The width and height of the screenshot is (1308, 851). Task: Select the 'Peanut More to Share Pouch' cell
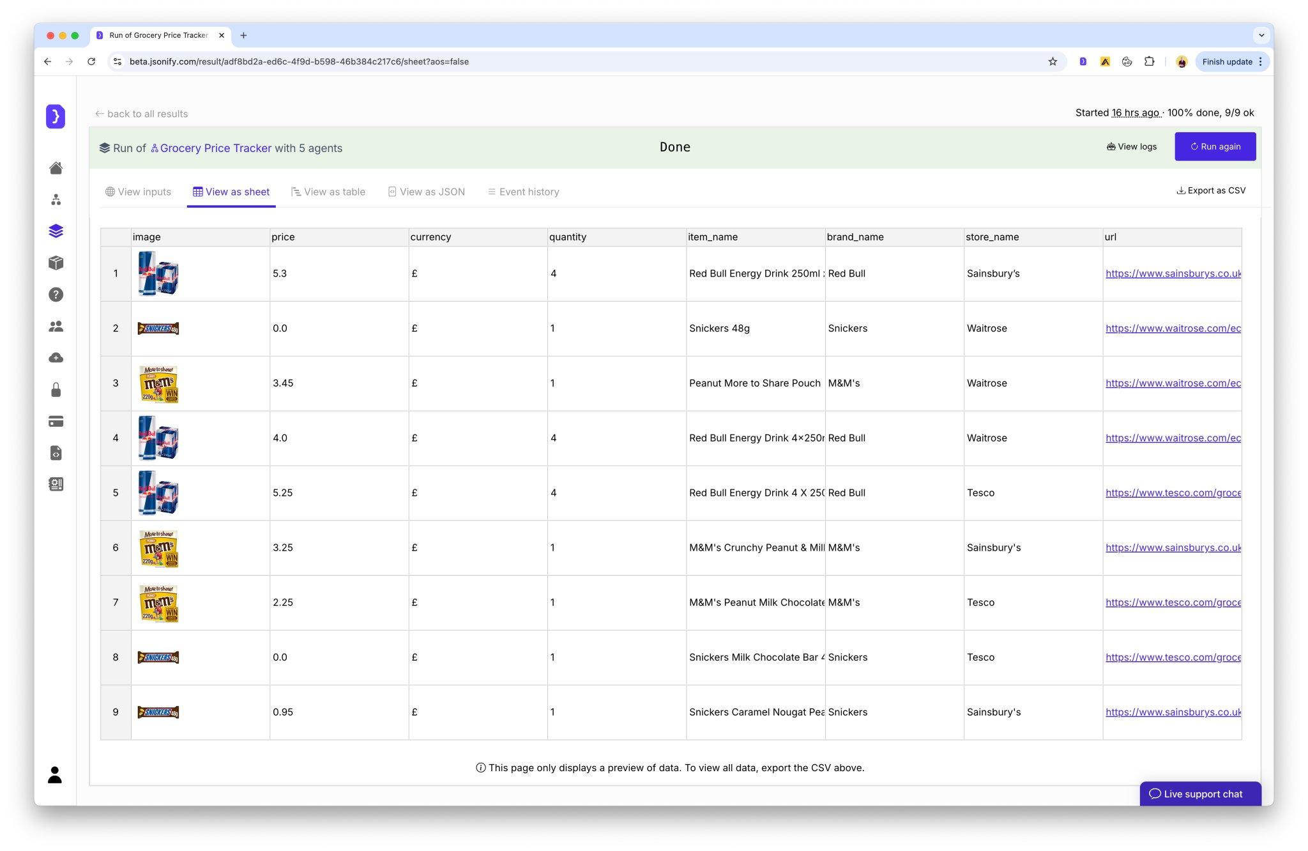(756, 383)
